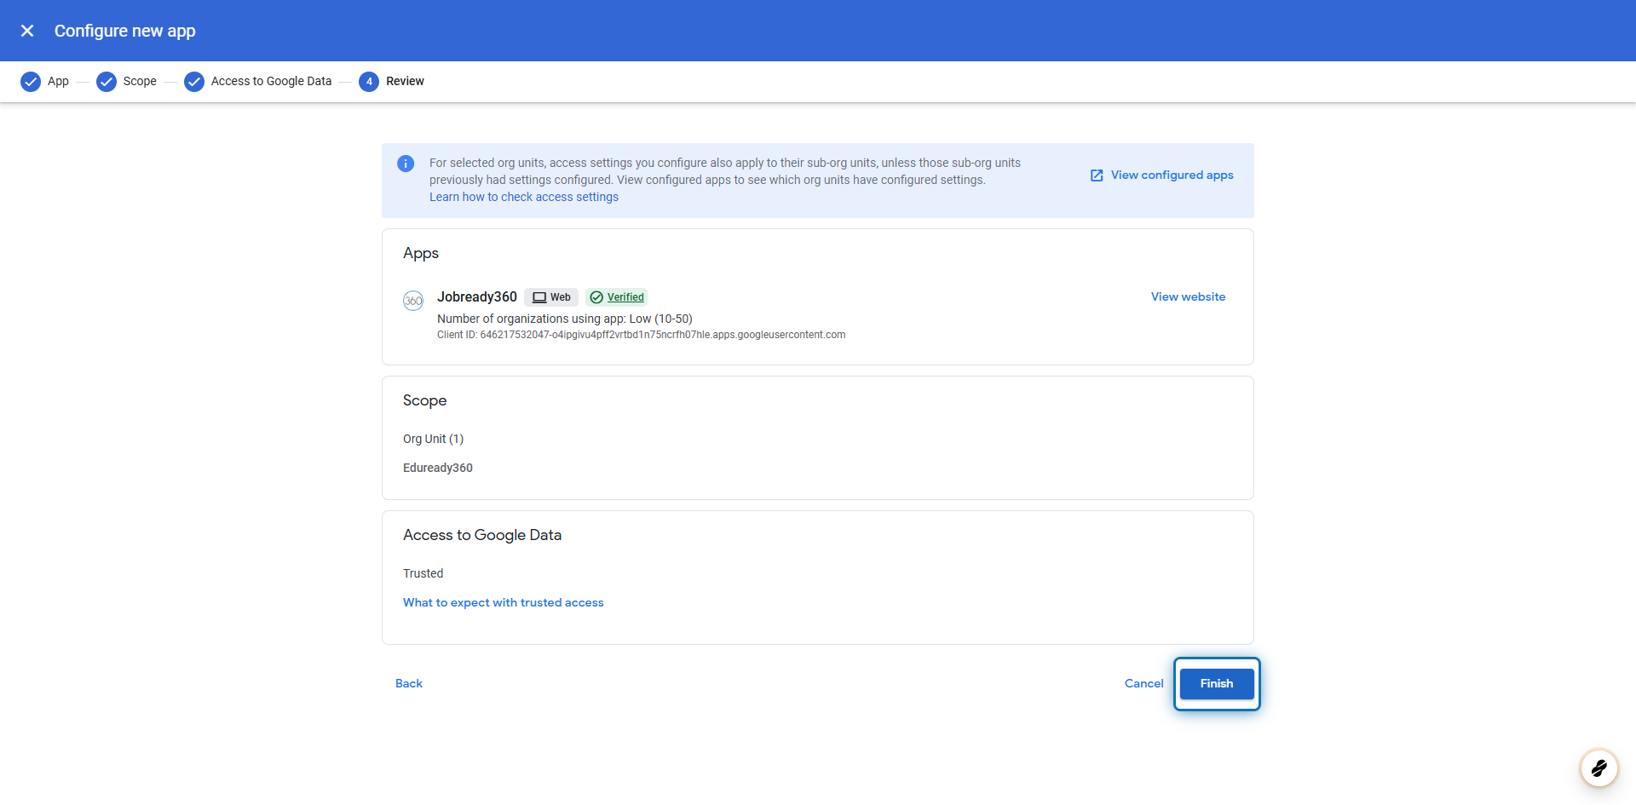The image size is (1636, 805).
Task: Open Learn how to check access settings
Action: tap(524, 197)
